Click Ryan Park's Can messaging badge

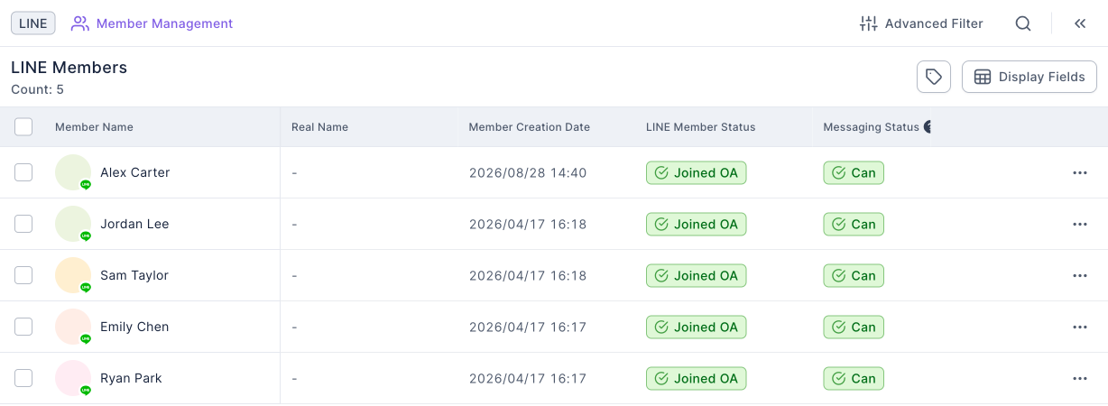pyautogui.click(x=854, y=378)
